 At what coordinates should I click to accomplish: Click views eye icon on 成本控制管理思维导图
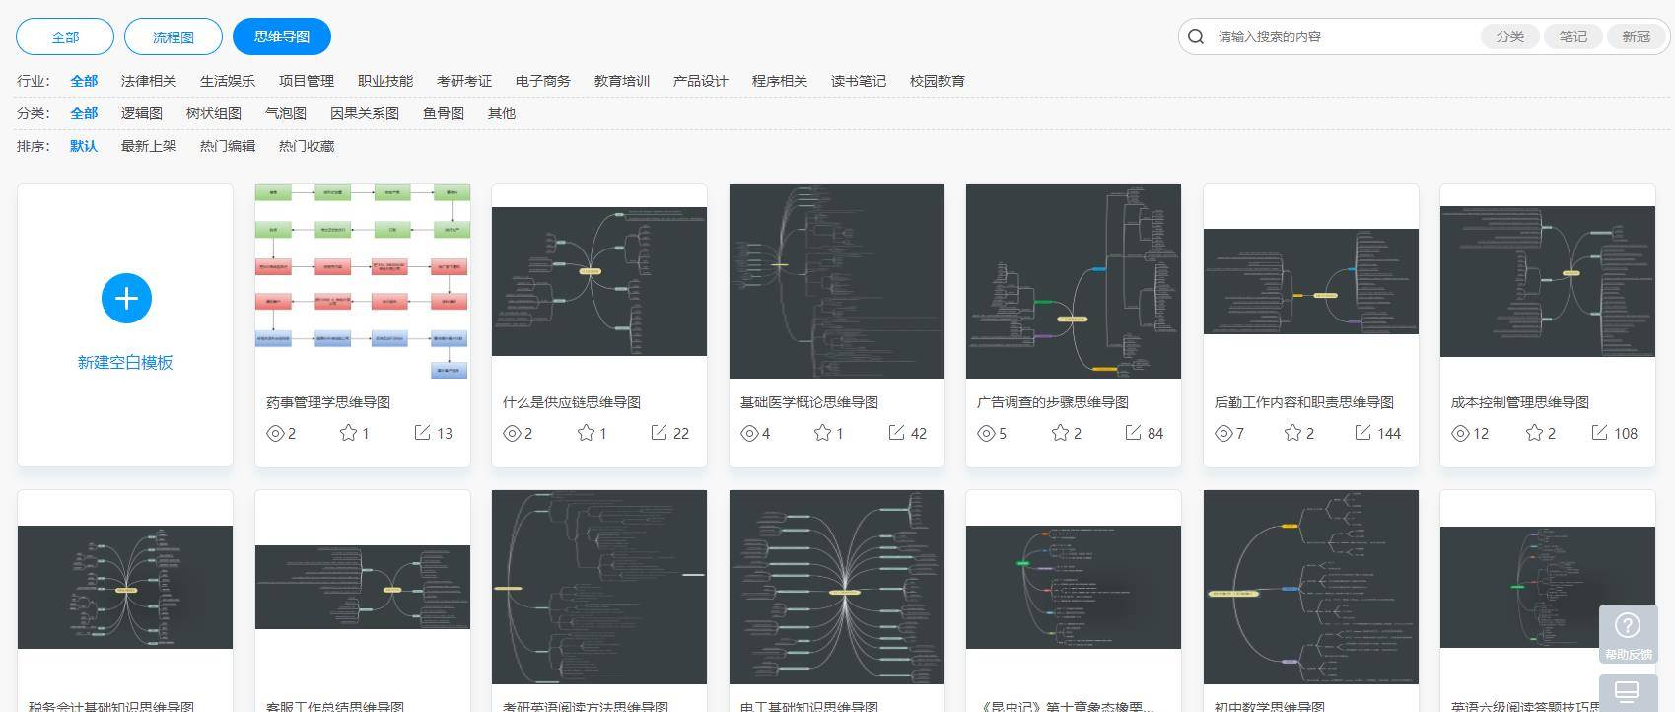click(1460, 433)
